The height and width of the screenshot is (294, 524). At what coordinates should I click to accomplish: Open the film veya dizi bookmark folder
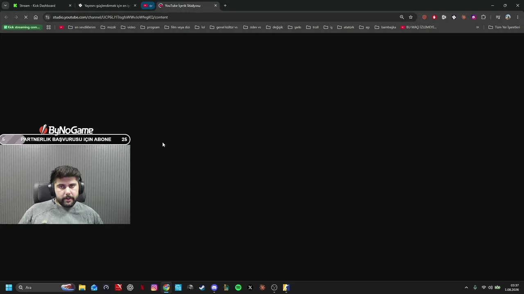[177, 27]
